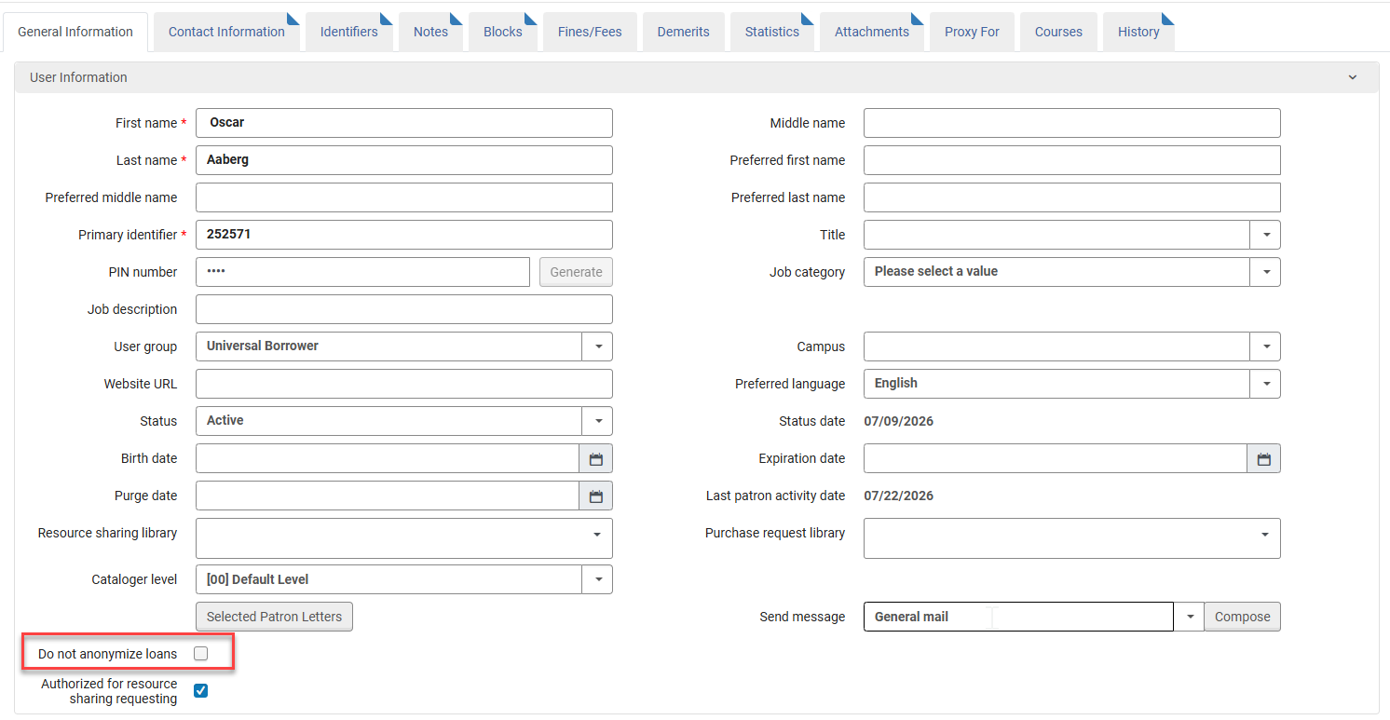Open the Status dropdown
The image size is (1390, 720).
pos(598,421)
